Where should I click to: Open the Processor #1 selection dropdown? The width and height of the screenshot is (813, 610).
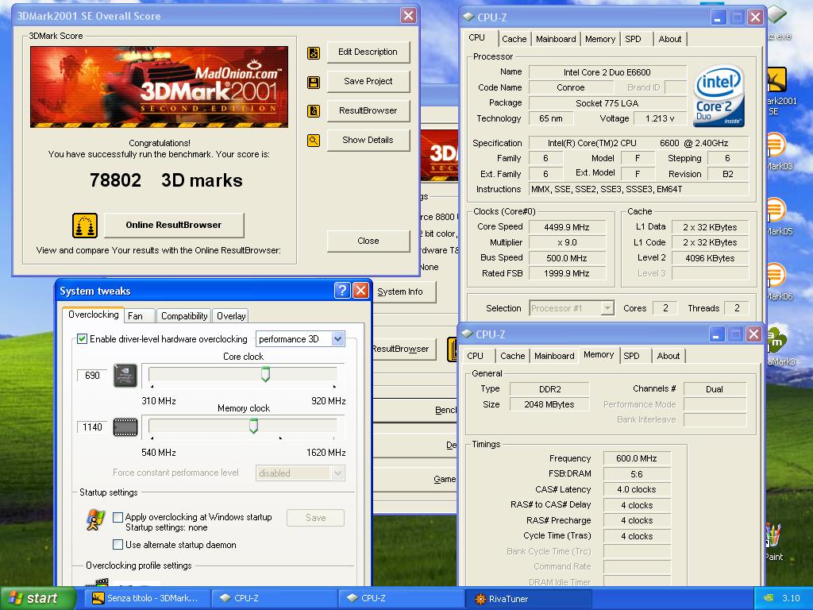coord(607,308)
